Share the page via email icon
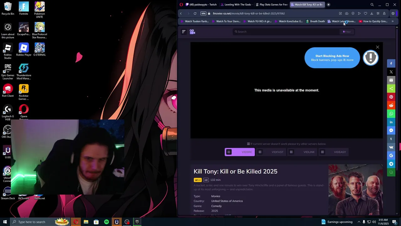The width and height of the screenshot is (401, 226). coord(391,80)
